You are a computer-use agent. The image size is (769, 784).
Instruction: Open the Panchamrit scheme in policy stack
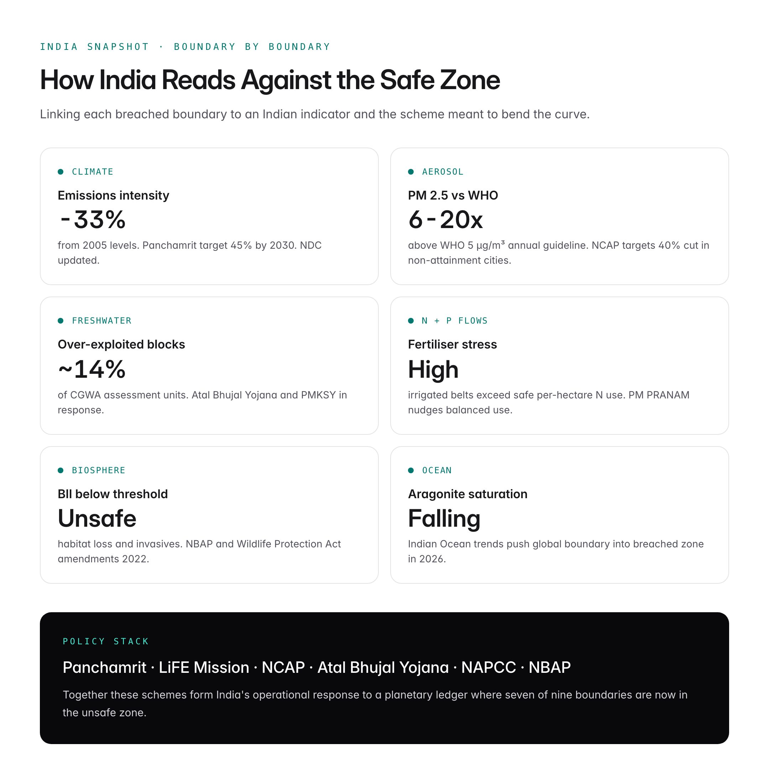(104, 667)
